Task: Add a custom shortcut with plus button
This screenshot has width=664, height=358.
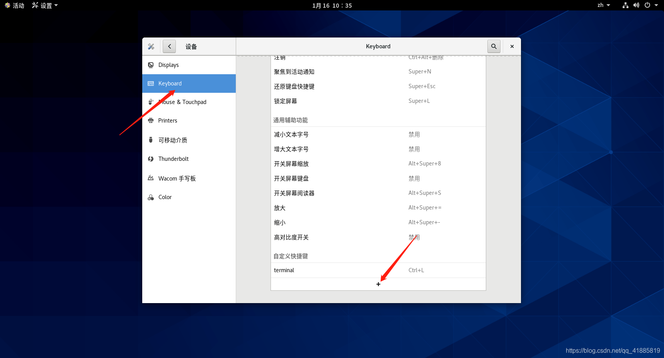Action: tap(378, 284)
